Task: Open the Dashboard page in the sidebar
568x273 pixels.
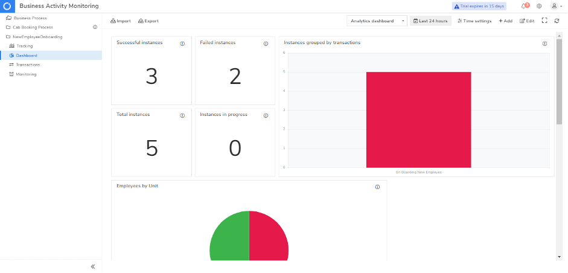Action: tap(51, 56)
